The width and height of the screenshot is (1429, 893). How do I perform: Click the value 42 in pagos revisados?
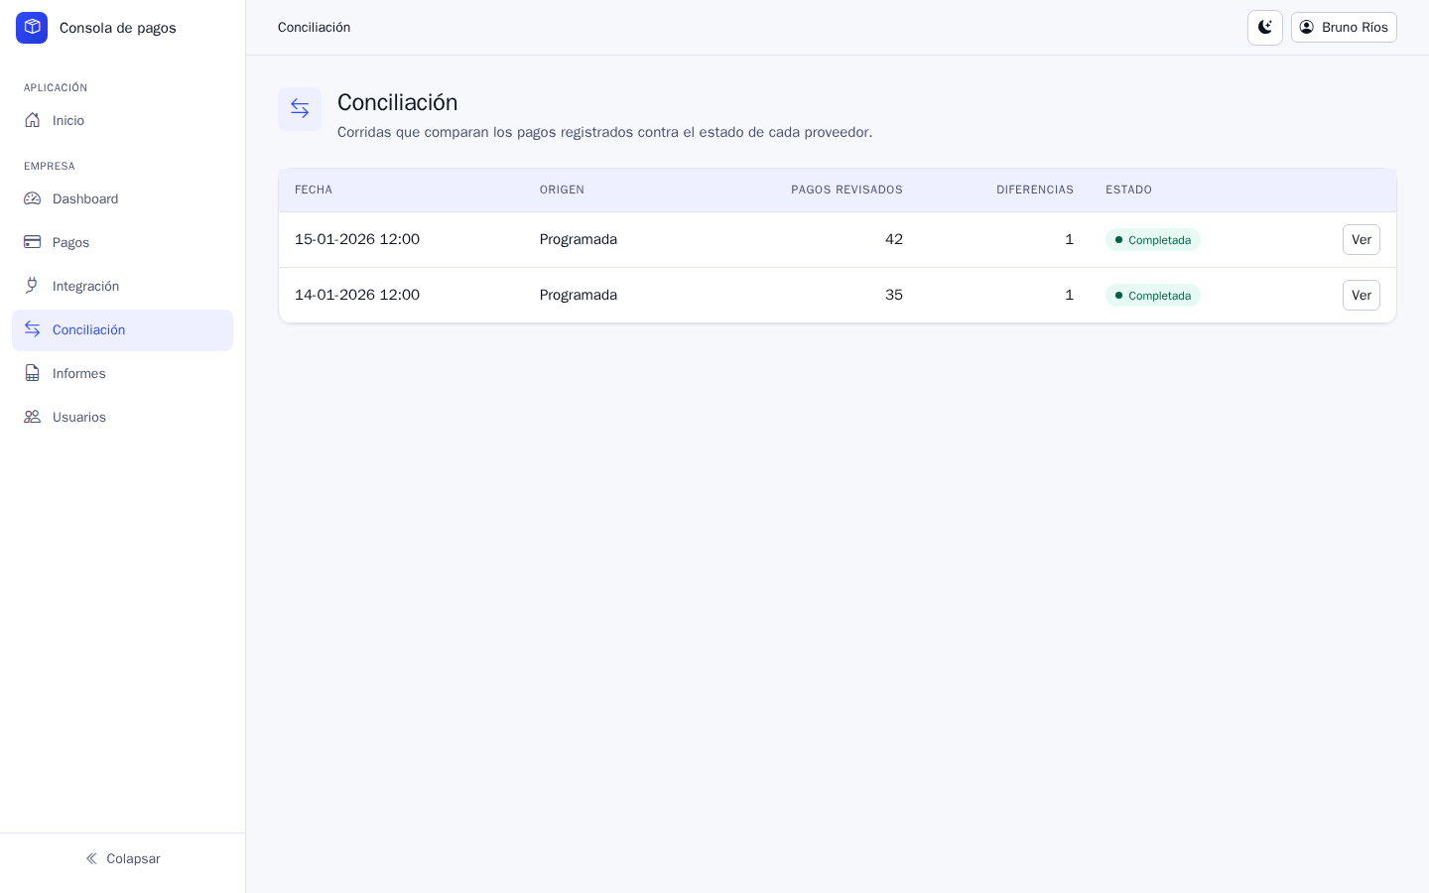tap(894, 239)
